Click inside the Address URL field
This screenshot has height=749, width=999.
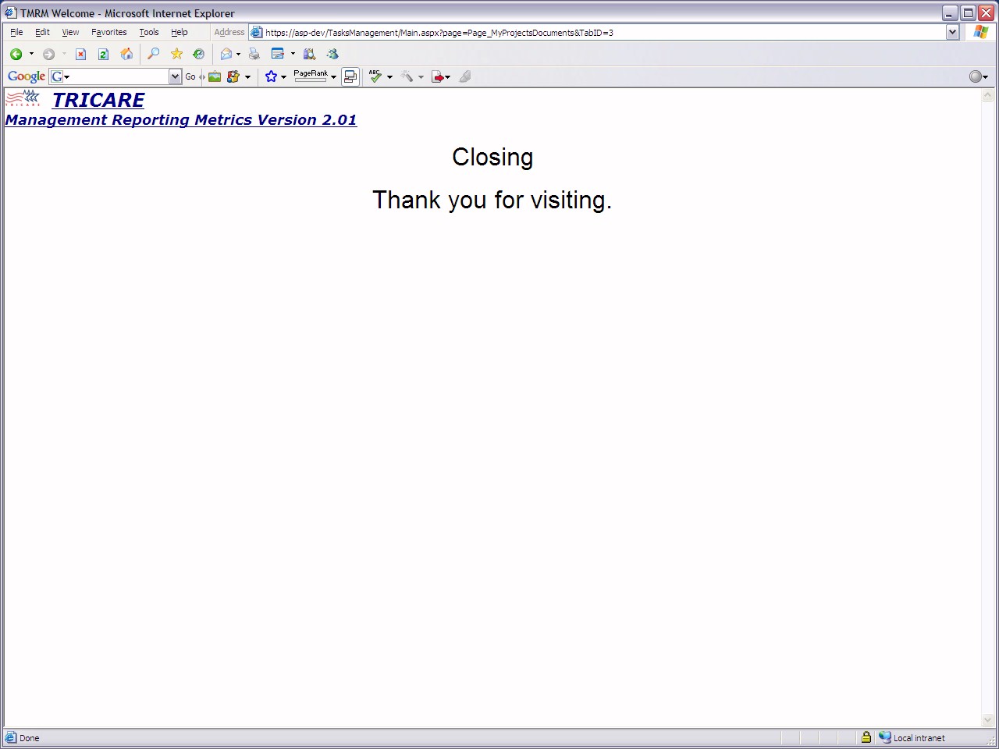click(x=601, y=33)
